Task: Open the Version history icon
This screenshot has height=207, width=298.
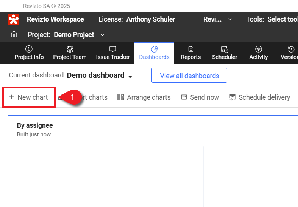Action: point(291,49)
